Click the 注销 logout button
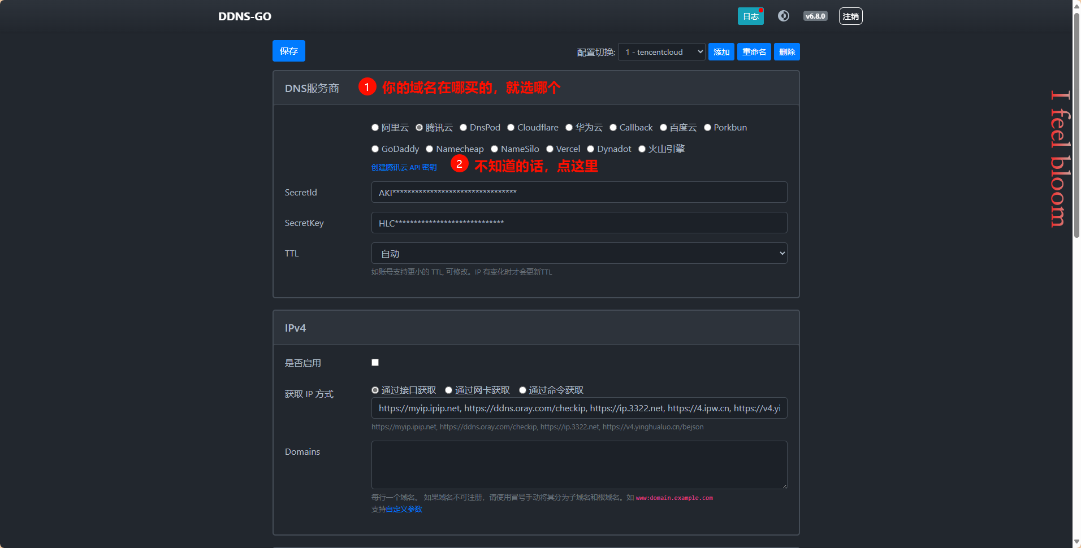 pyautogui.click(x=850, y=16)
